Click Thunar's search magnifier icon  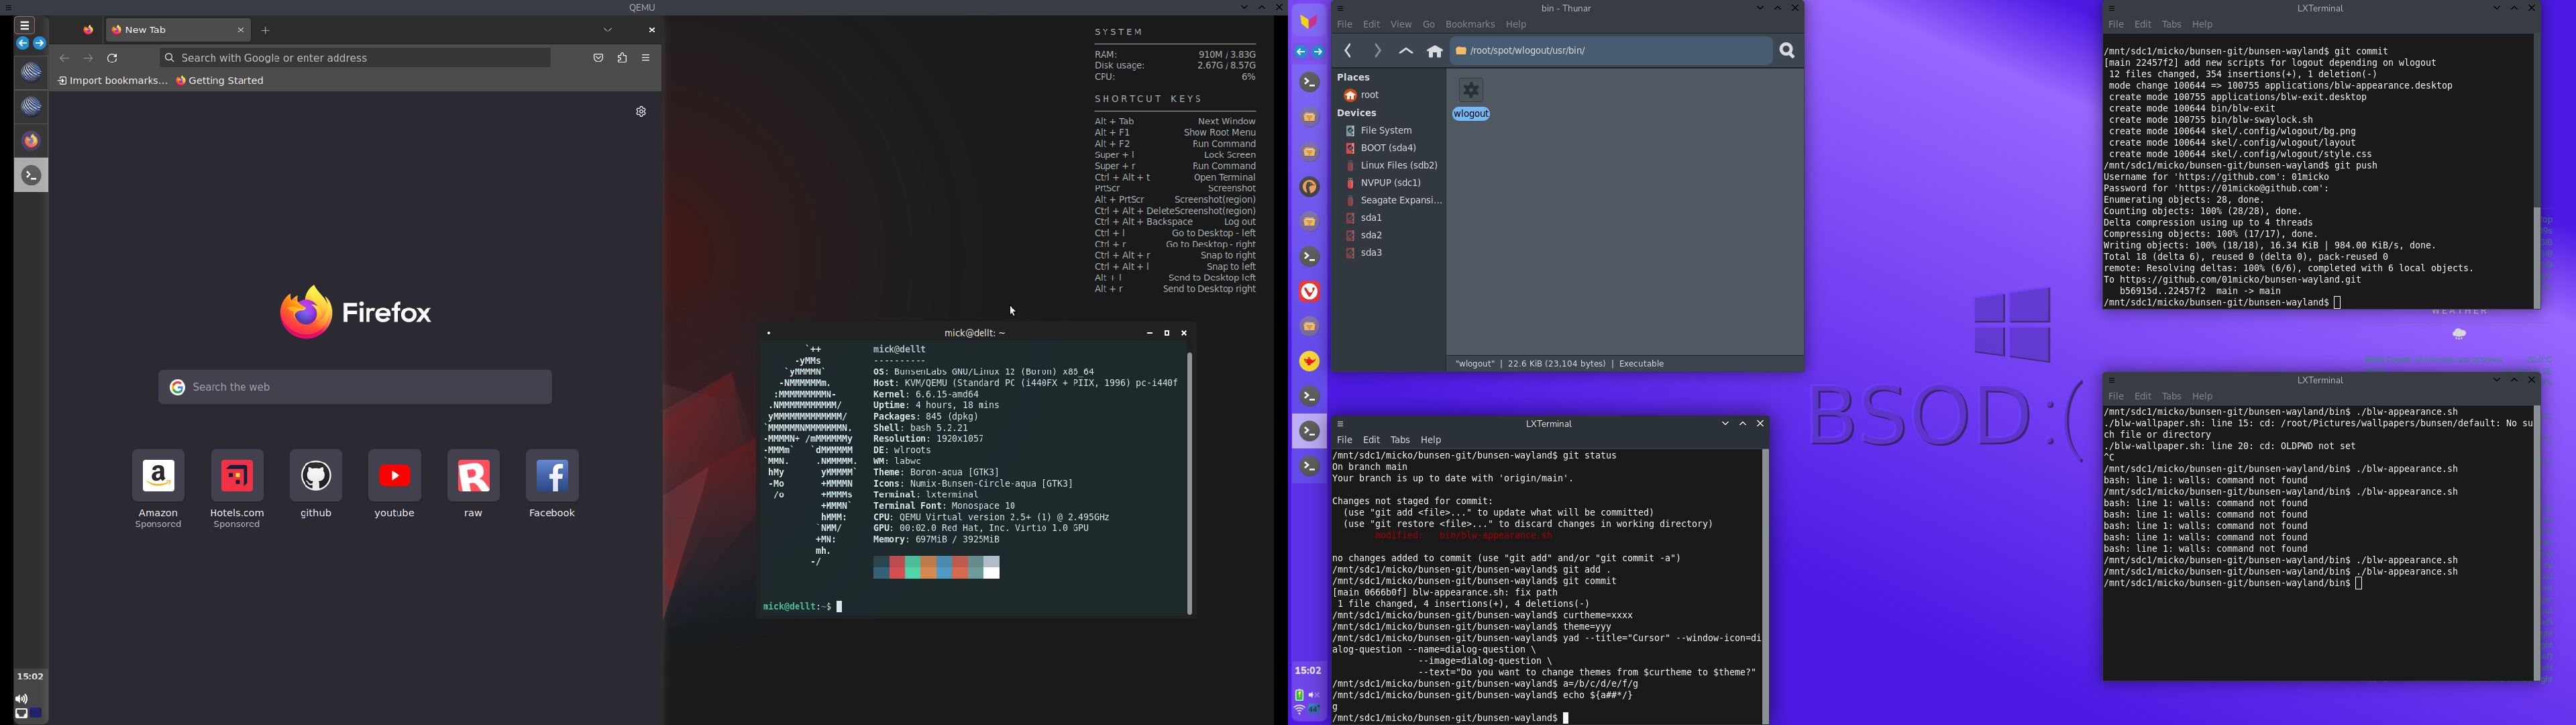[1788, 51]
